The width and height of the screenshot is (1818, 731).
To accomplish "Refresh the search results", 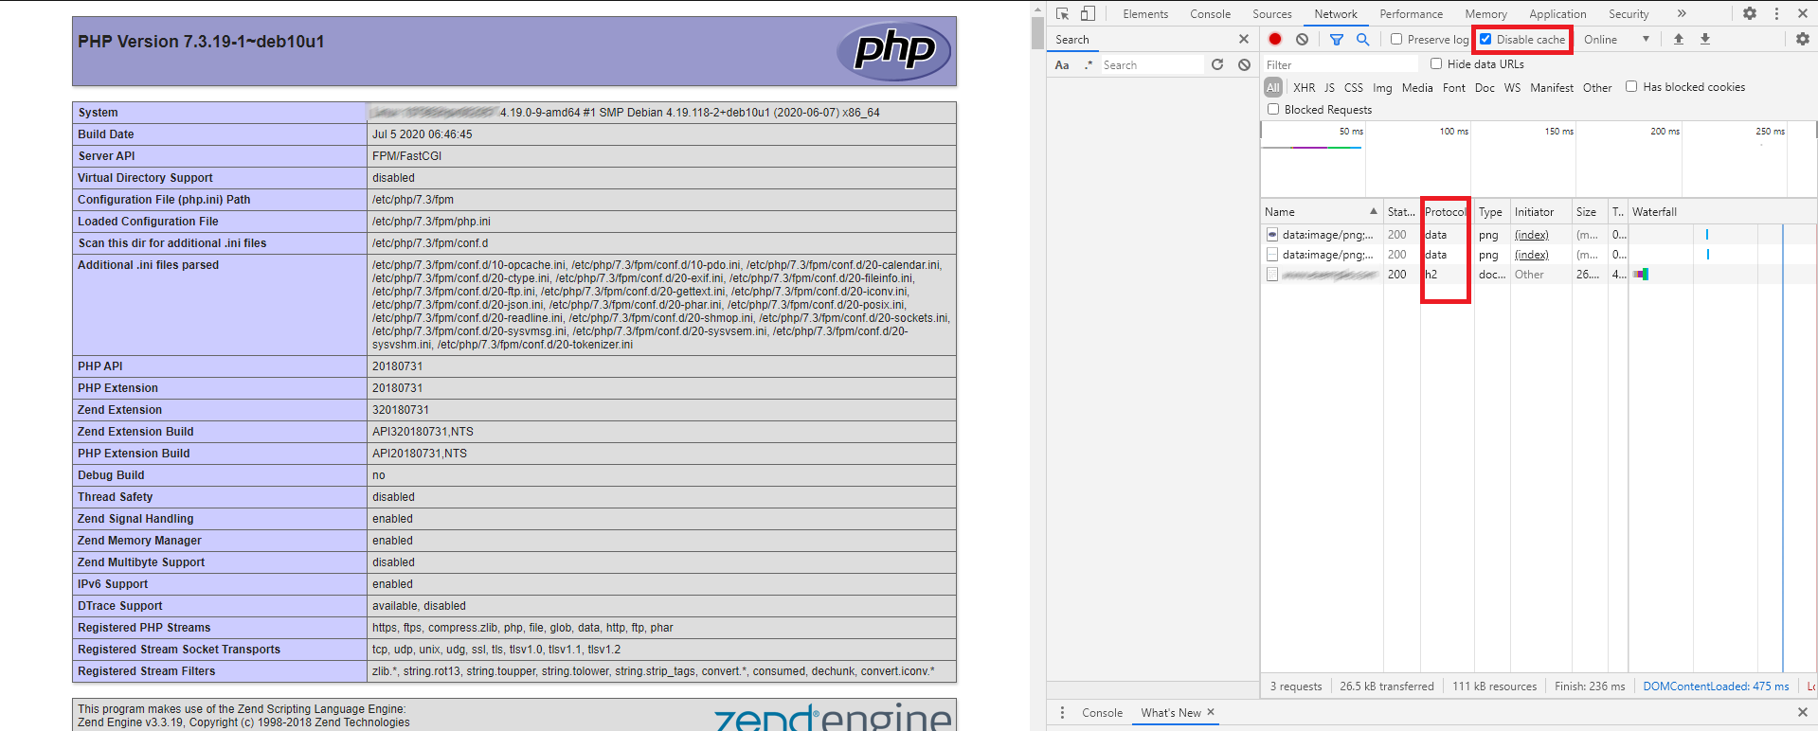I will (1217, 64).
